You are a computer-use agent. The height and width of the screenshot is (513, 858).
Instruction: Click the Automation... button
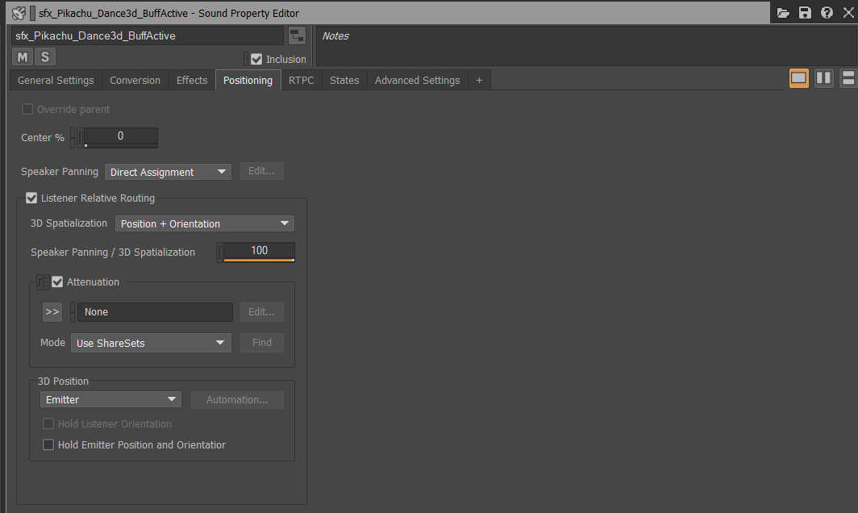(x=237, y=399)
